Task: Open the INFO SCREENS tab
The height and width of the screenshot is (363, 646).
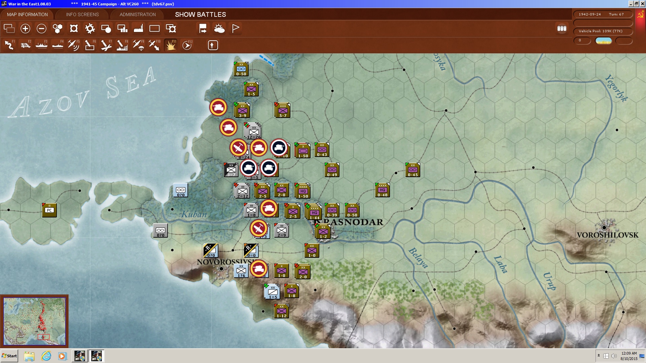Action: pos(82,14)
